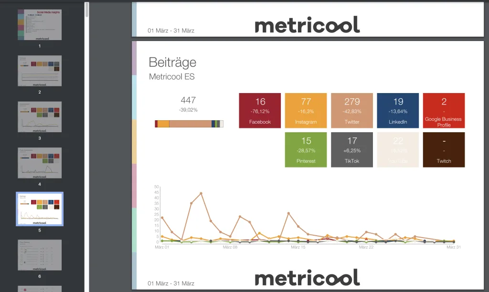Click the gray TikTok tile showing 17
The width and height of the screenshot is (489, 292).
(352, 150)
